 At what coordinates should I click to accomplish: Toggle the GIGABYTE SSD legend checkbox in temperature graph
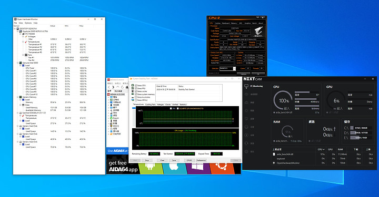point(178,109)
